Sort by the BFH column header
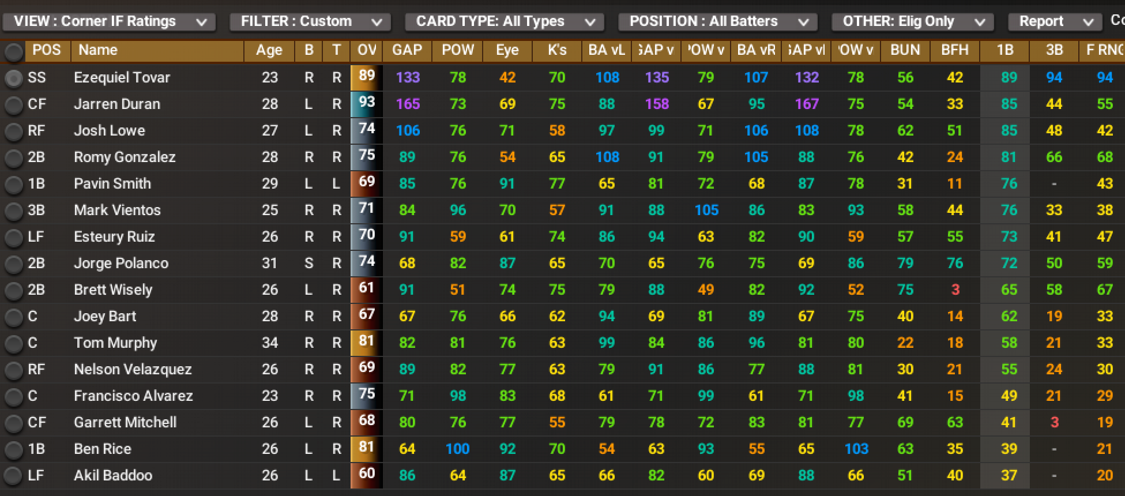Screen dimensions: 1125x496 (x=955, y=50)
